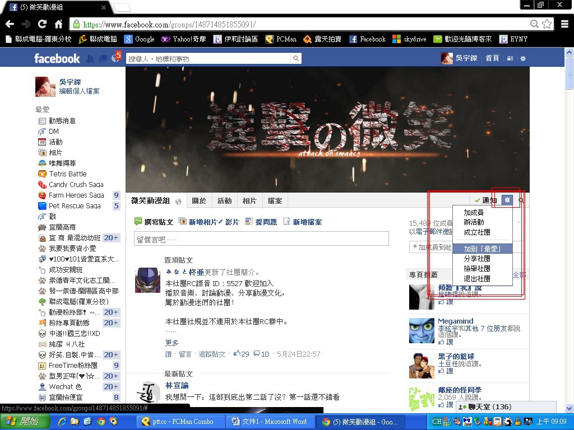Open Candy Crush Saga in the sidebar
The height and width of the screenshot is (430, 574).
tap(71, 184)
